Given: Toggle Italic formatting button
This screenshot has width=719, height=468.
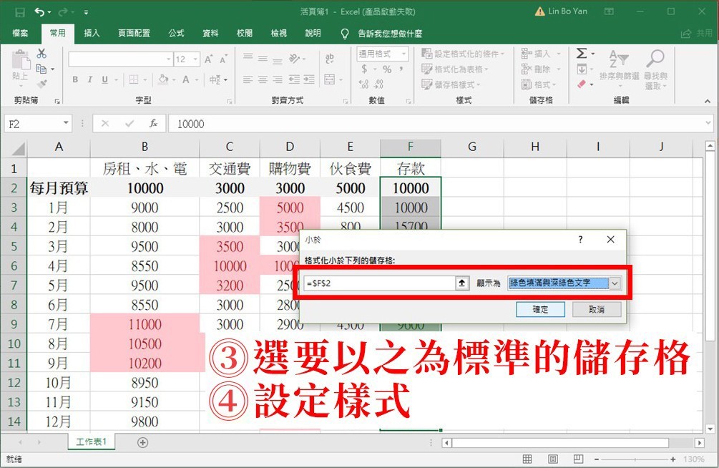Looking at the screenshot, I should tap(90, 79).
